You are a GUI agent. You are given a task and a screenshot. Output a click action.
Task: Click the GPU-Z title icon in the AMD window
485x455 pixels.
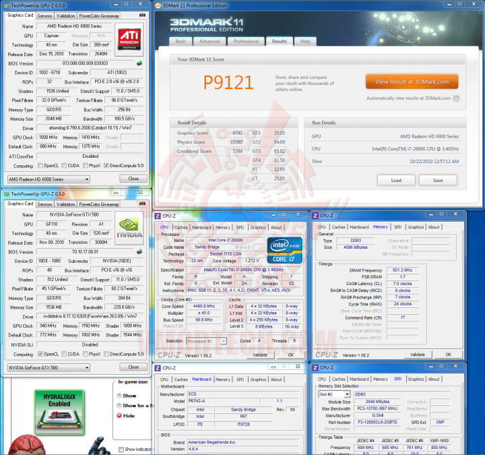pos(7,5)
